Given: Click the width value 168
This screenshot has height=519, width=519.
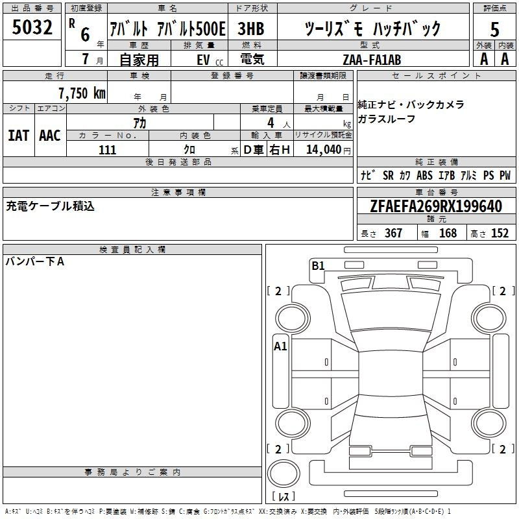Looking at the screenshot, I should (448, 233).
